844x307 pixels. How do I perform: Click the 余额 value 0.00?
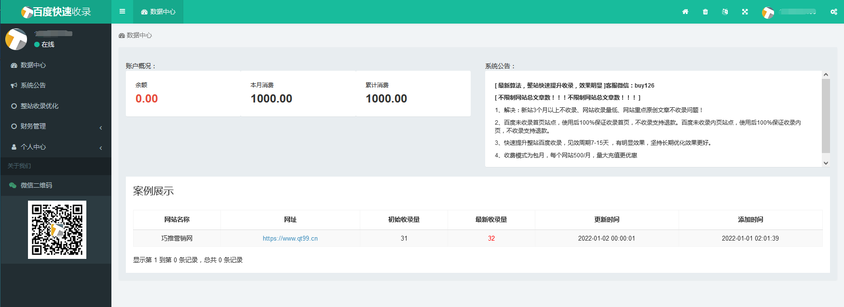pyautogui.click(x=147, y=99)
